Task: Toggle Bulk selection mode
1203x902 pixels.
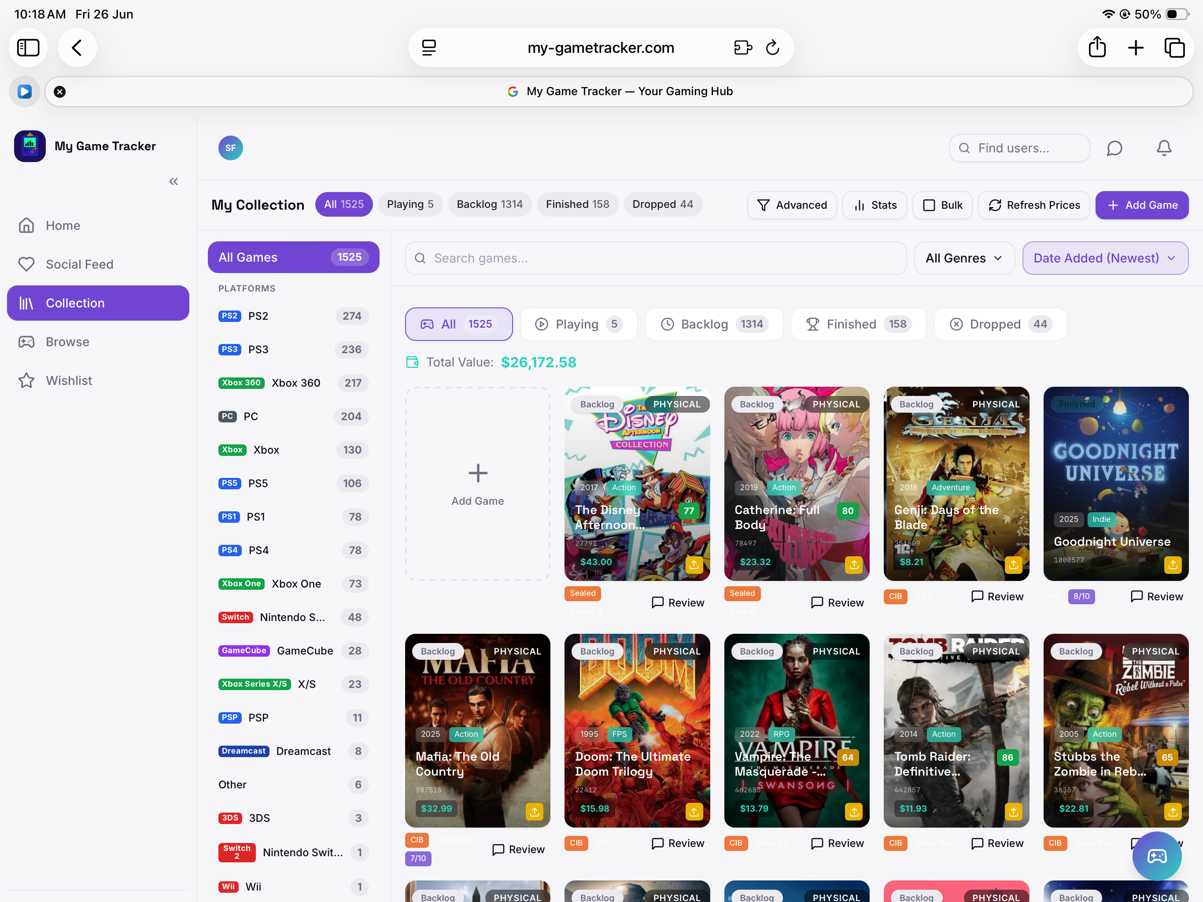Action: click(x=942, y=205)
